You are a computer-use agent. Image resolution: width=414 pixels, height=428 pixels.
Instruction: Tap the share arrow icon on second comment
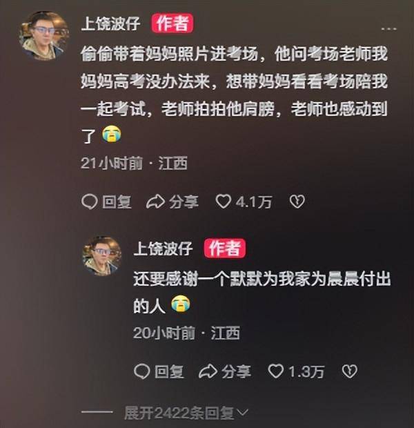point(208,372)
